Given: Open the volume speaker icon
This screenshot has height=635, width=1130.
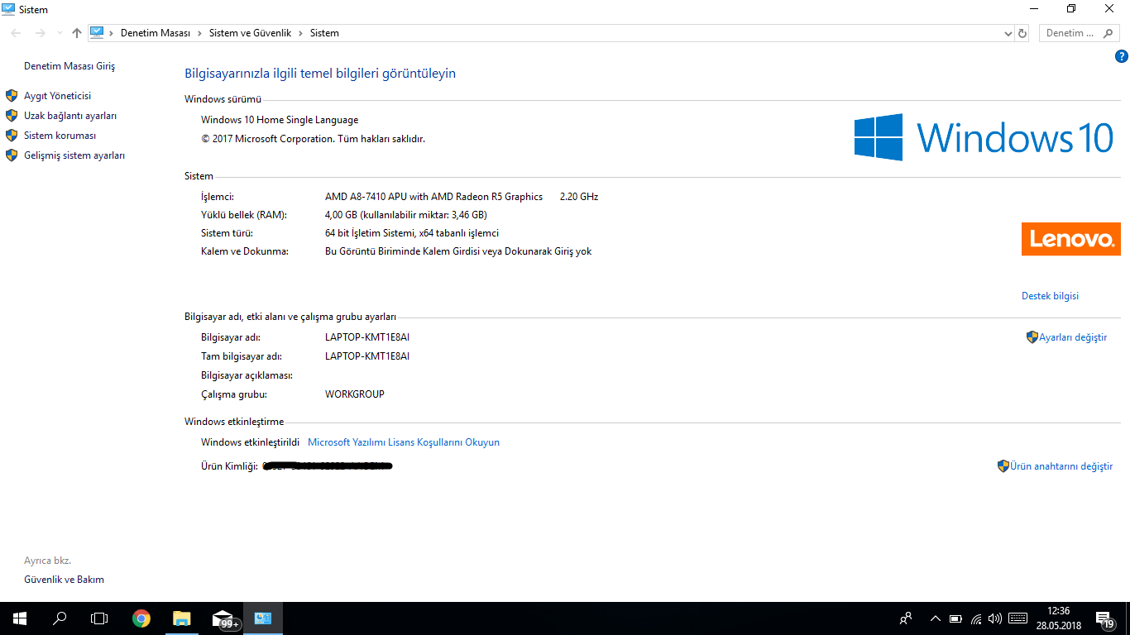Looking at the screenshot, I should pos(995,618).
